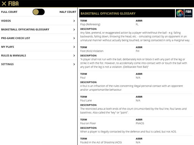
Task: Select the Foul on Floor term
Action: coord(88,123)
